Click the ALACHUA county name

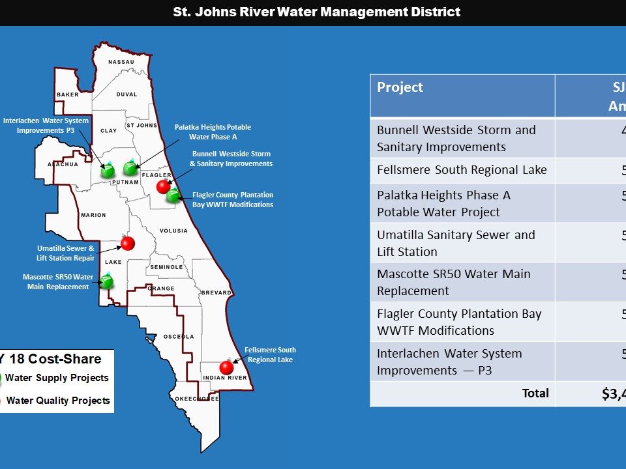63,164
